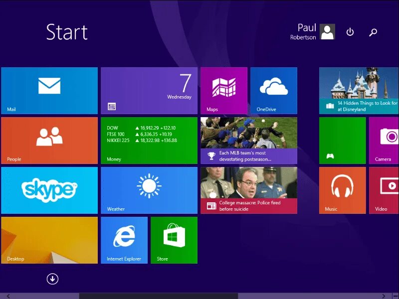
Task: Click the scrollbar right arrow
Action: click(x=384, y=296)
